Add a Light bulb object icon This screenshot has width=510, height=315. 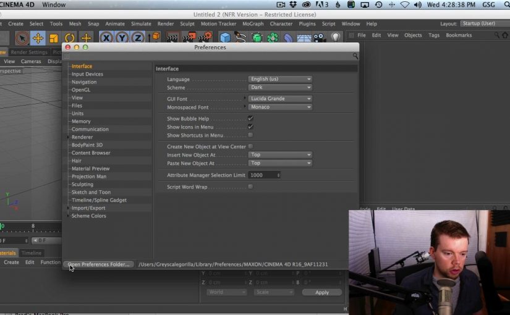336,38
